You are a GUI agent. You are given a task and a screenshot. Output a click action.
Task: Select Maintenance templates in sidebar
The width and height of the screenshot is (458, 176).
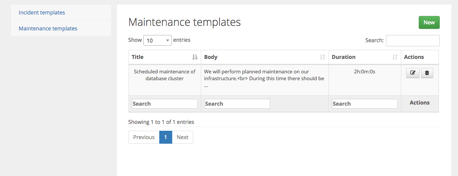click(48, 29)
